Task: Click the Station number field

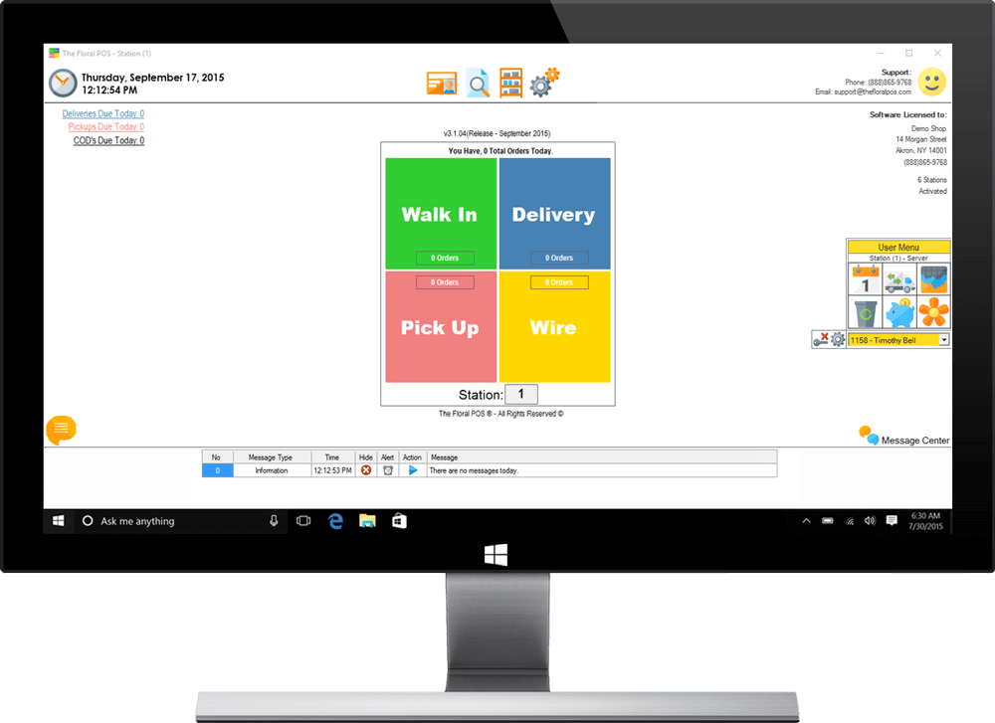Action: coord(521,394)
